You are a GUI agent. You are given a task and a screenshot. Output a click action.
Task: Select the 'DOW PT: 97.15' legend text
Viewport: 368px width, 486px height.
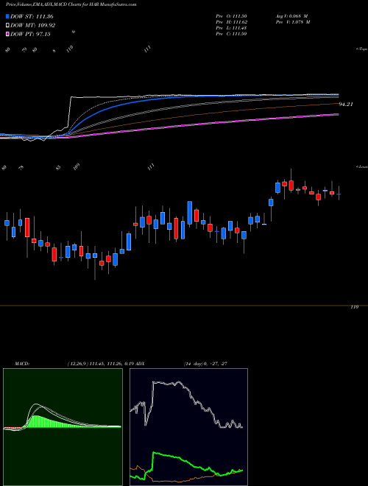30,34
